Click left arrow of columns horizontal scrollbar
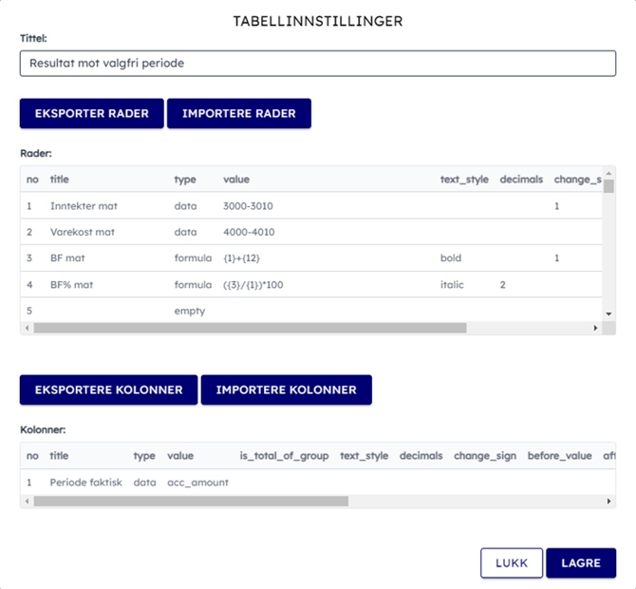Screen dimensions: 636x589 point(27,501)
